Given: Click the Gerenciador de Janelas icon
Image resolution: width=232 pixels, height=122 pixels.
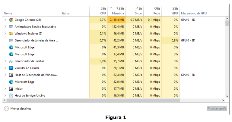Looking at the screenshot, I should coord(11,40).
